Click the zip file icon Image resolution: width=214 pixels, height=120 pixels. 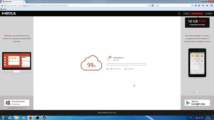point(109,59)
